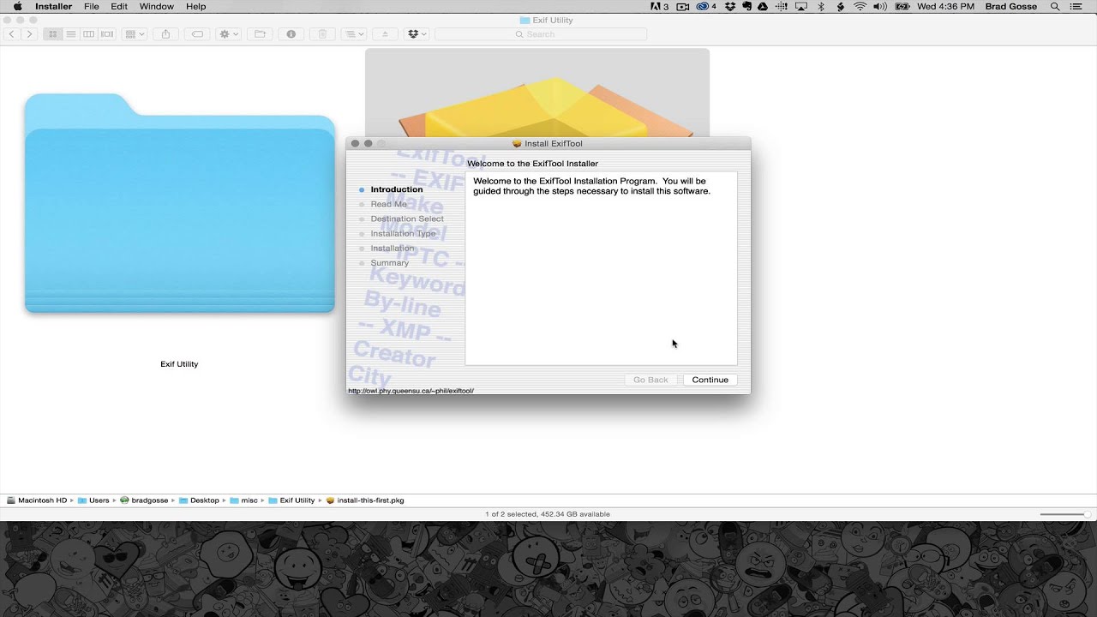This screenshot has height=617, width=1097.
Task: Click the volume menu bar icon
Action: pyautogui.click(x=880, y=6)
